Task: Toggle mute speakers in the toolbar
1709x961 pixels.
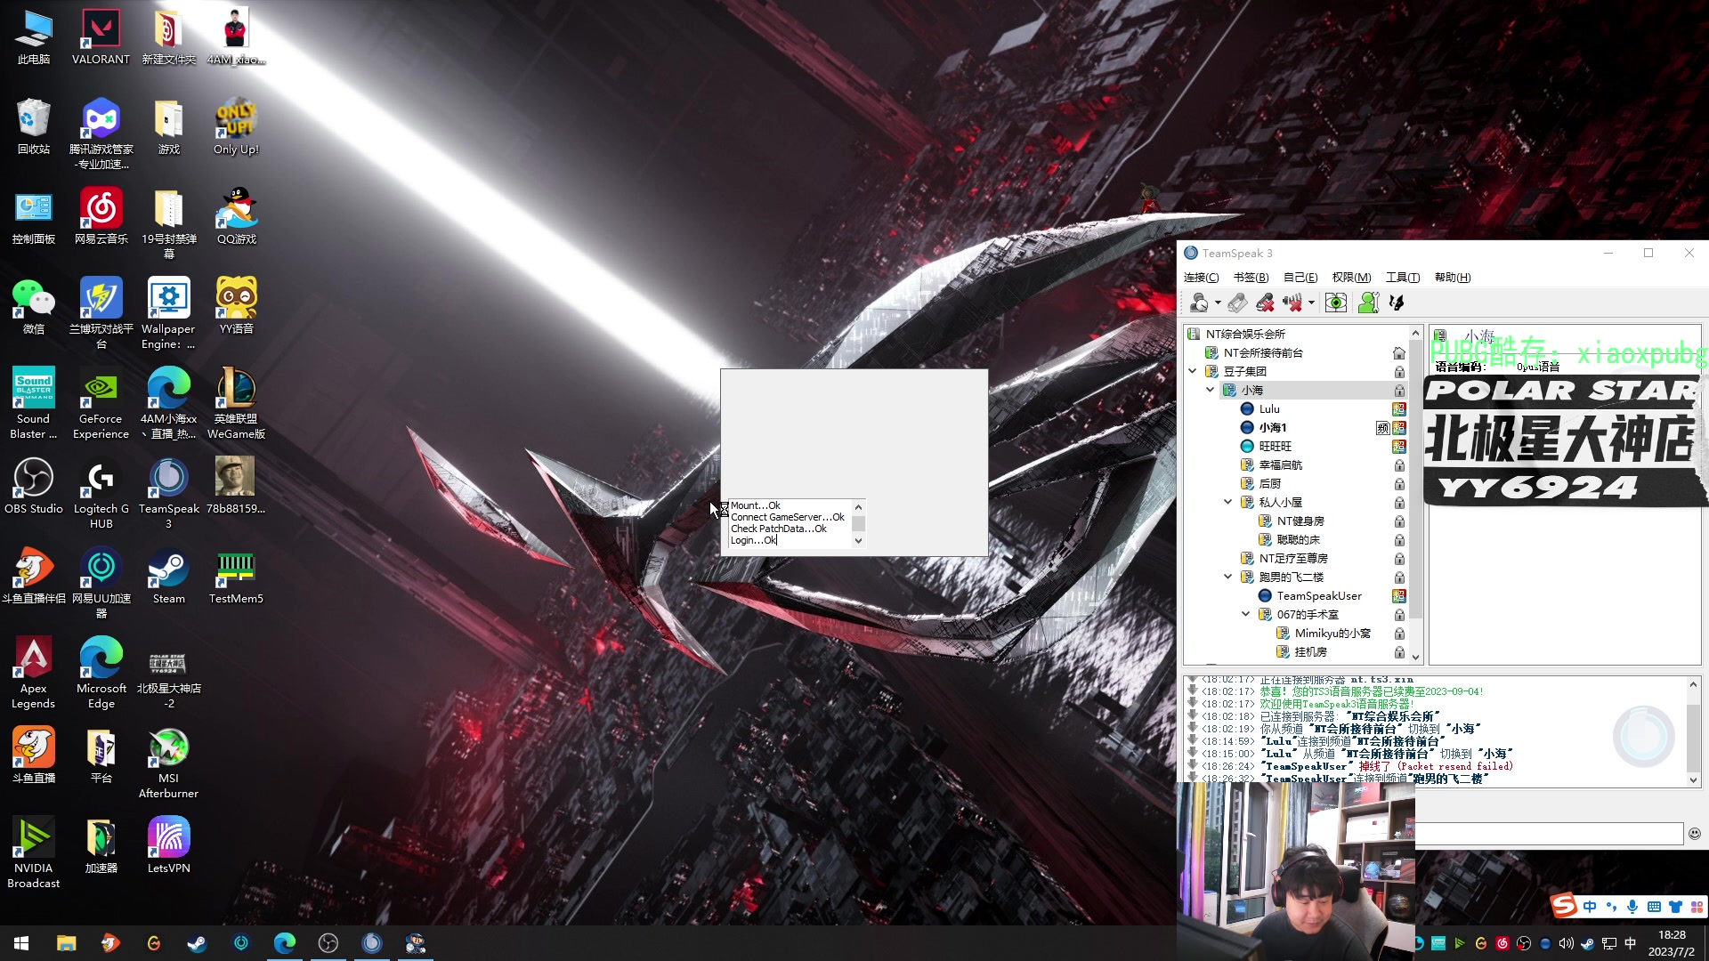Action: (x=1292, y=303)
